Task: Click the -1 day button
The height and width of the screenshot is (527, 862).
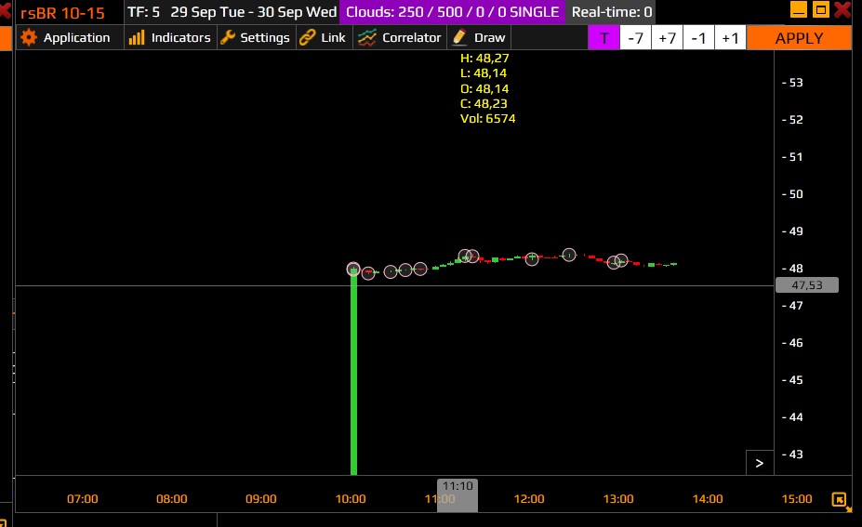Action: (x=698, y=38)
